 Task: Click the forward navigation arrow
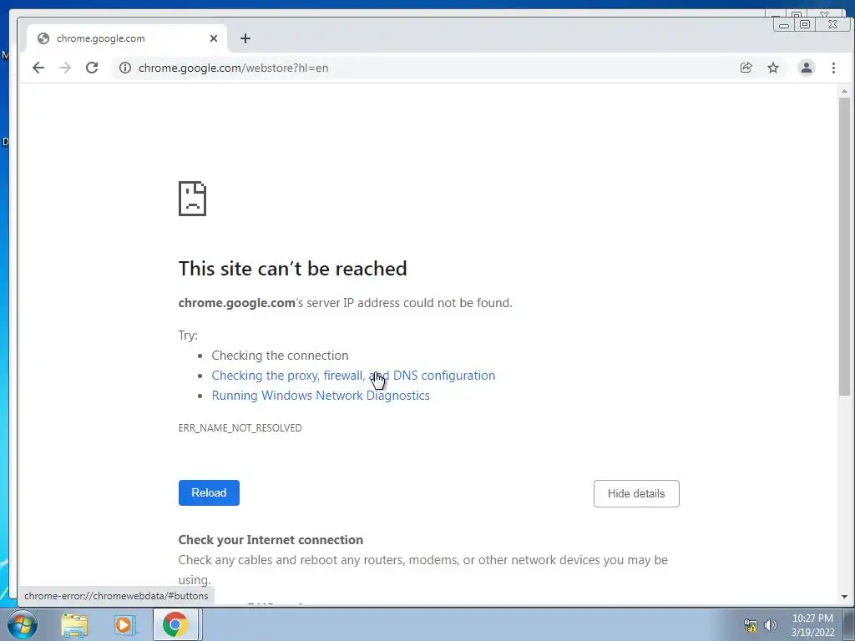point(65,68)
